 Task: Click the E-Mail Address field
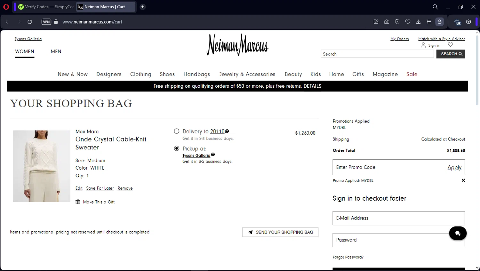(x=399, y=218)
